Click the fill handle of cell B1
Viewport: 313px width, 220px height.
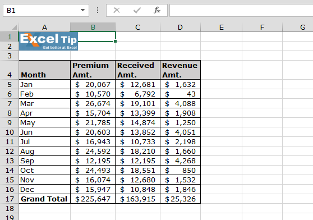116,41
